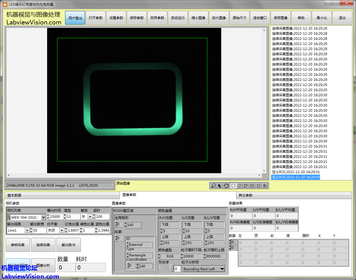Select the Oval ROI tool
This screenshot has height=280, width=356.
[x=258, y=185]
